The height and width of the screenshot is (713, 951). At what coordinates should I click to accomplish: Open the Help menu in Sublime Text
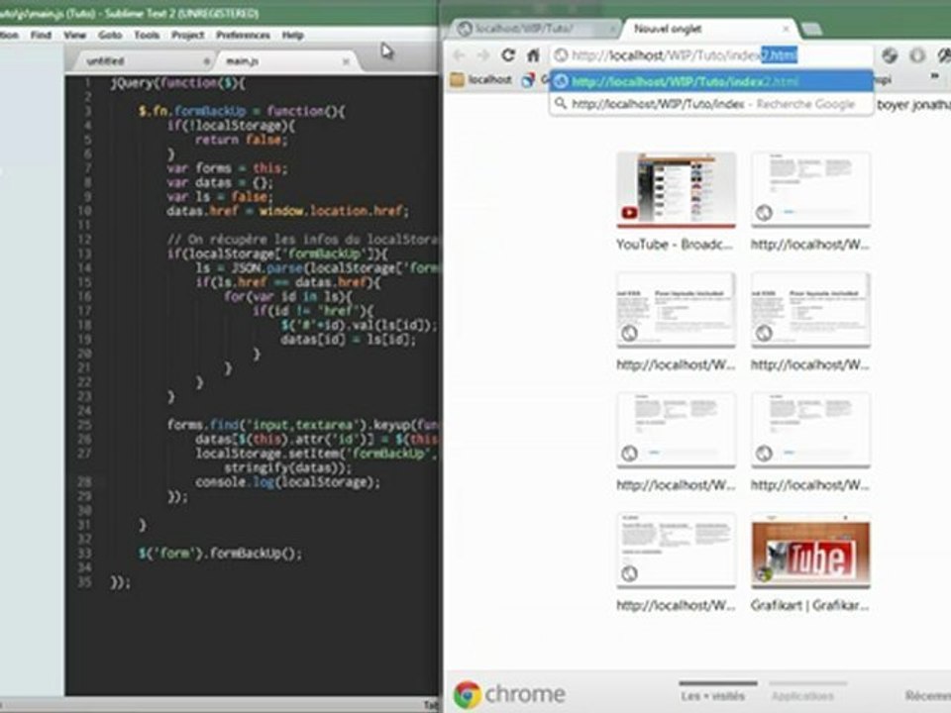pos(292,36)
